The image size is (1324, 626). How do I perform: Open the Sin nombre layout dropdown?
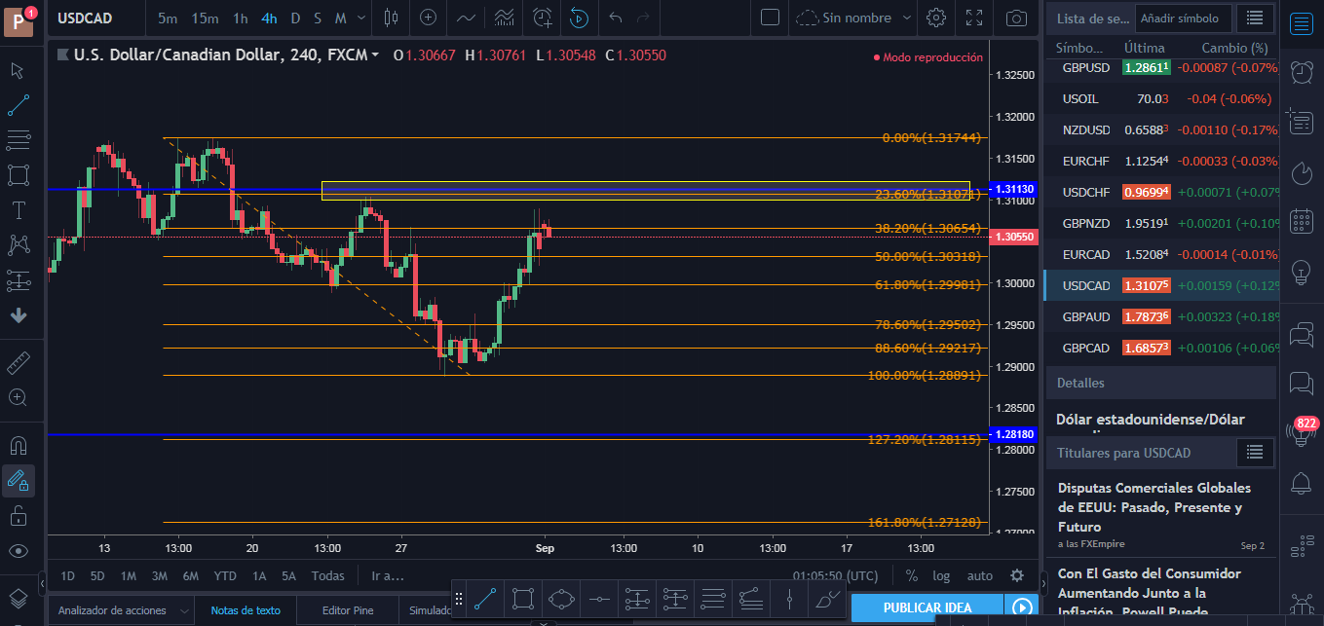(854, 18)
